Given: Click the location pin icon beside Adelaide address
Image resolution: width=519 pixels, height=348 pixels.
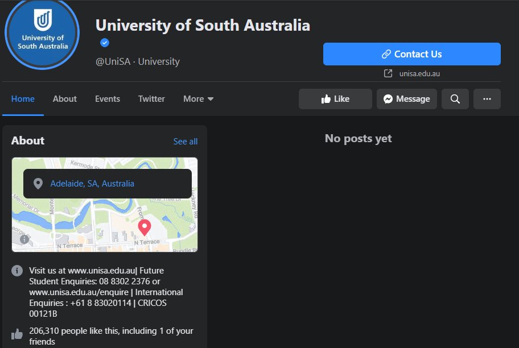Looking at the screenshot, I should click(38, 183).
